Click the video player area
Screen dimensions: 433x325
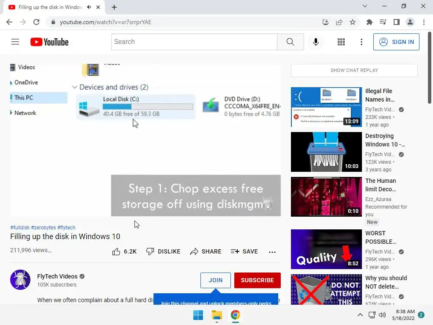coord(145,140)
